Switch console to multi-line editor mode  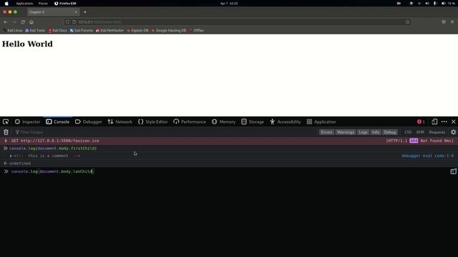453,171
